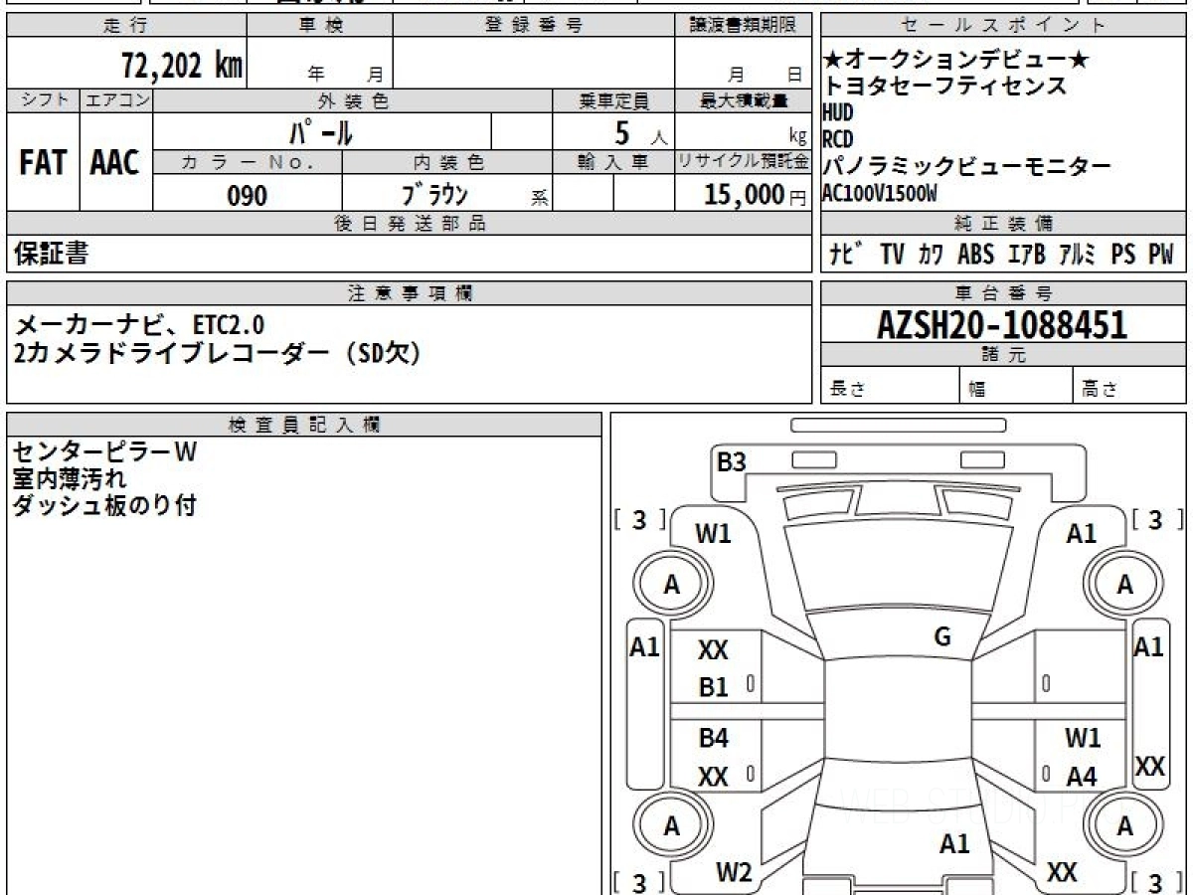
Task: Click the PW equipment code
Action: point(1161,255)
